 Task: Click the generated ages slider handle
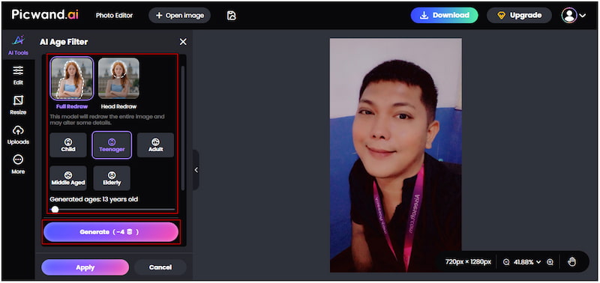[55, 210]
